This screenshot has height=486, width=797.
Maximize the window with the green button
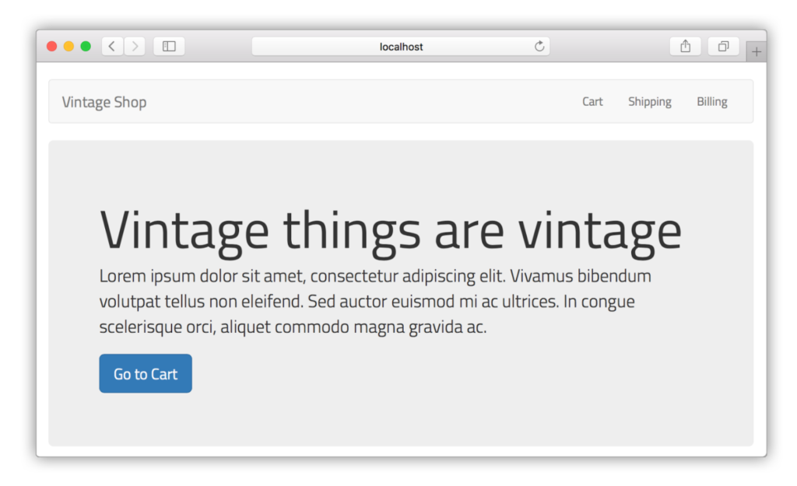[x=86, y=46]
